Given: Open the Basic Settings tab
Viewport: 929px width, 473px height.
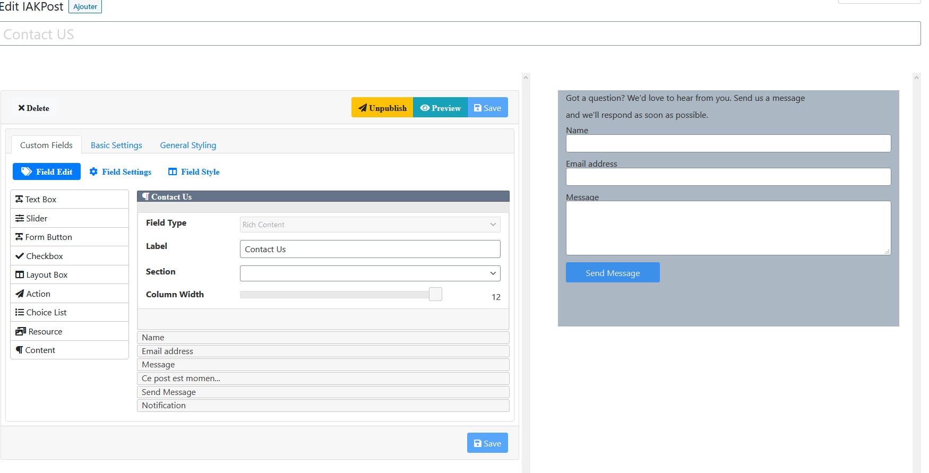Looking at the screenshot, I should [x=116, y=145].
